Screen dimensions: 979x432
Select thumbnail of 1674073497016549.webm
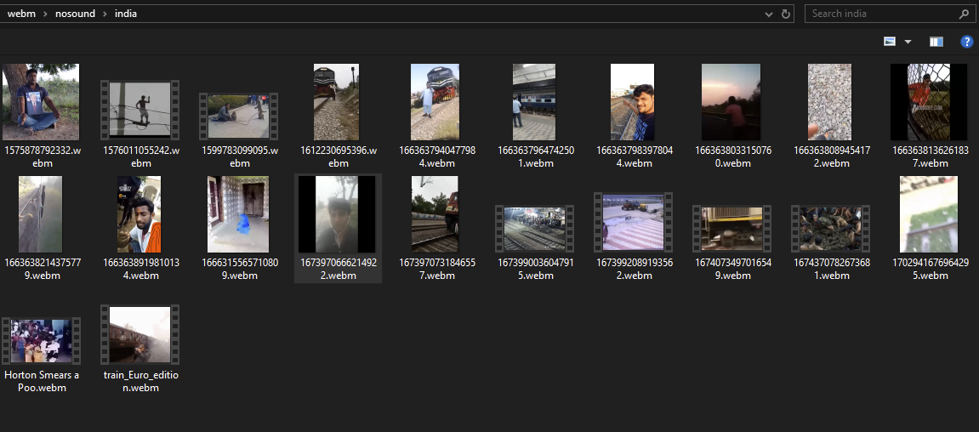(731, 229)
